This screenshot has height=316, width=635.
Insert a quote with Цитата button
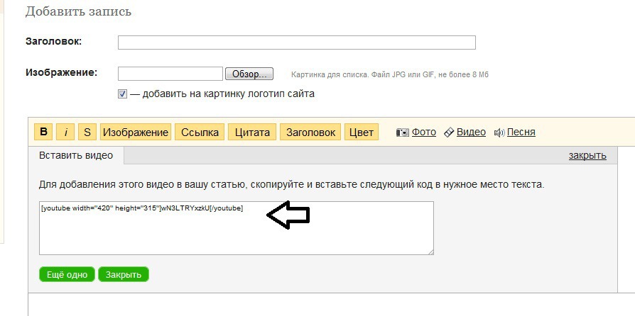pos(252,132)
